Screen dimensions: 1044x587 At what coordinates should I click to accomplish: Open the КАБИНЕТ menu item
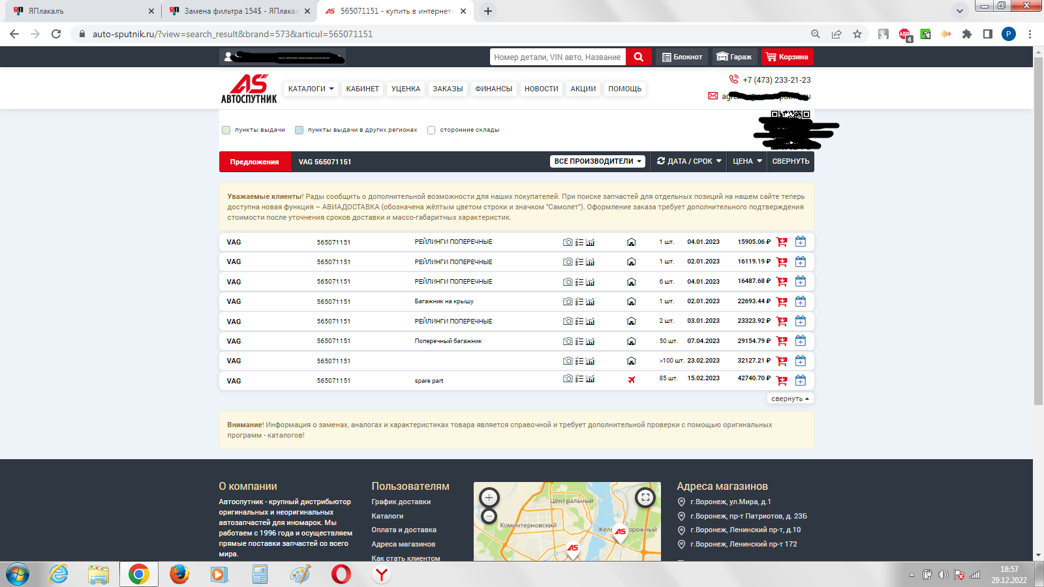pos(363,89)
